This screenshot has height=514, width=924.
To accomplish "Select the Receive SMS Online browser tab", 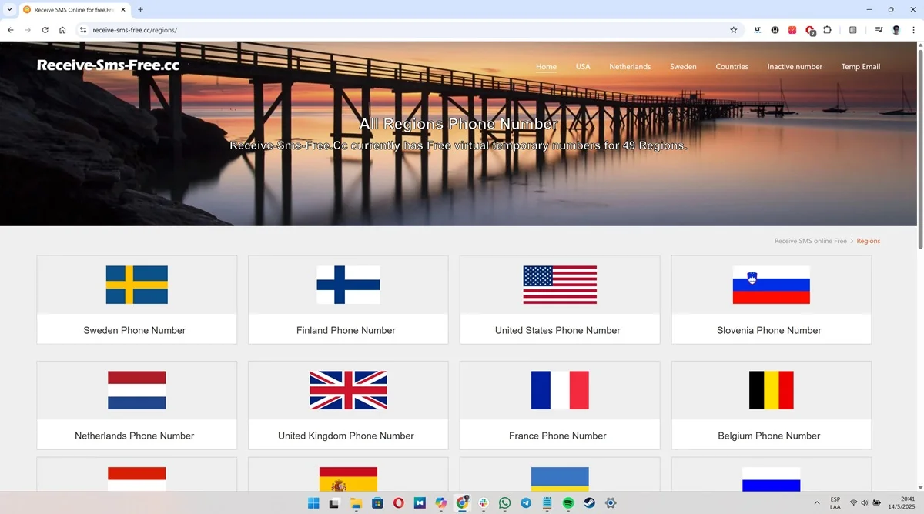I will coord(74,10).
